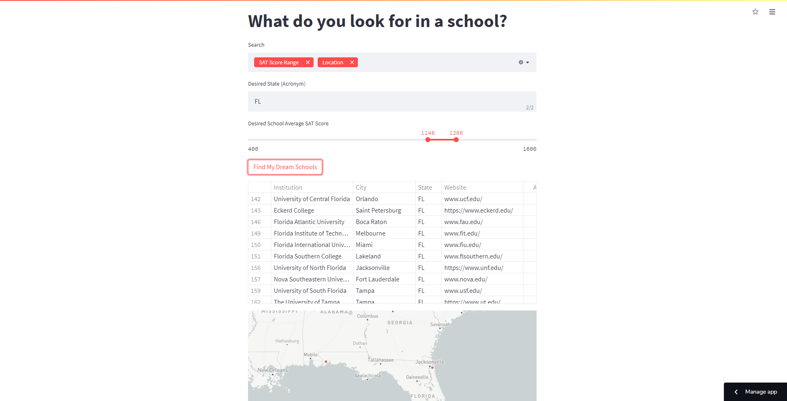Screen dimensions: 787x401
Task: Select the University of South Florida cell
Action: 312,290
